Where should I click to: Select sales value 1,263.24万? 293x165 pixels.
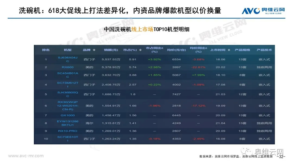(x=111, y=139)
